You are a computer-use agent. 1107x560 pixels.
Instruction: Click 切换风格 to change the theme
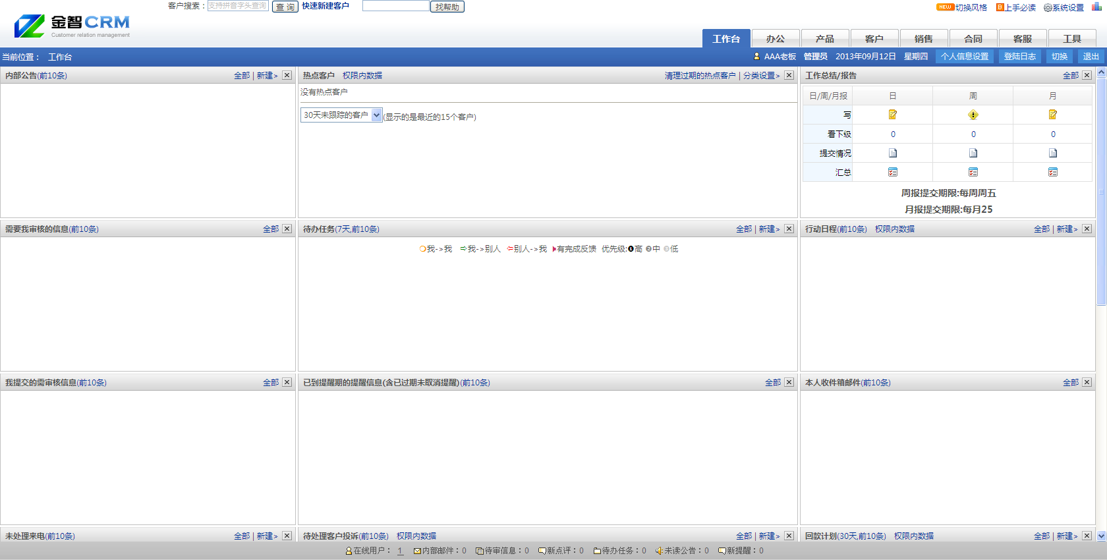click(971, 8)
